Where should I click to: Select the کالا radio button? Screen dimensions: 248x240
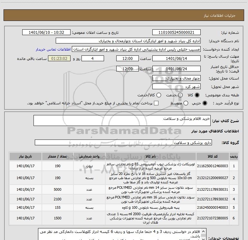click(197, 95)
